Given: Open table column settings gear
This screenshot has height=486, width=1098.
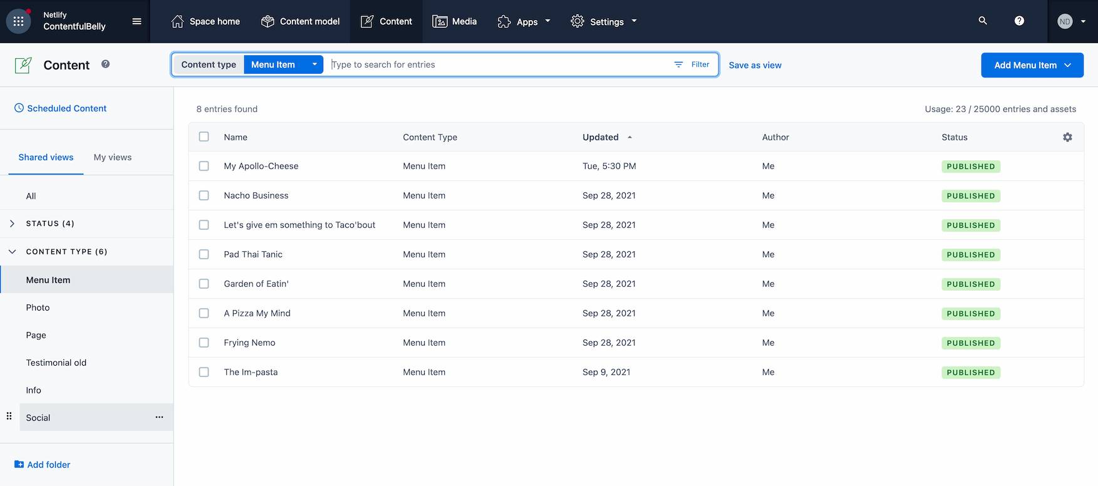Looking at the screenshot, I should click(1067, 137).
